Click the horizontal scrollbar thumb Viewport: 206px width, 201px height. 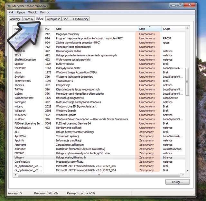click(x=99, y=175)
